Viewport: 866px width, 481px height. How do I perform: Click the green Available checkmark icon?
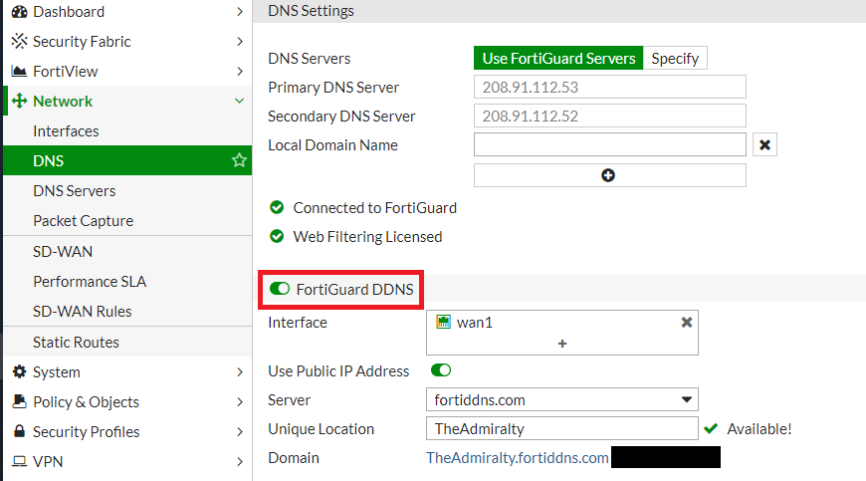[711, 428]
